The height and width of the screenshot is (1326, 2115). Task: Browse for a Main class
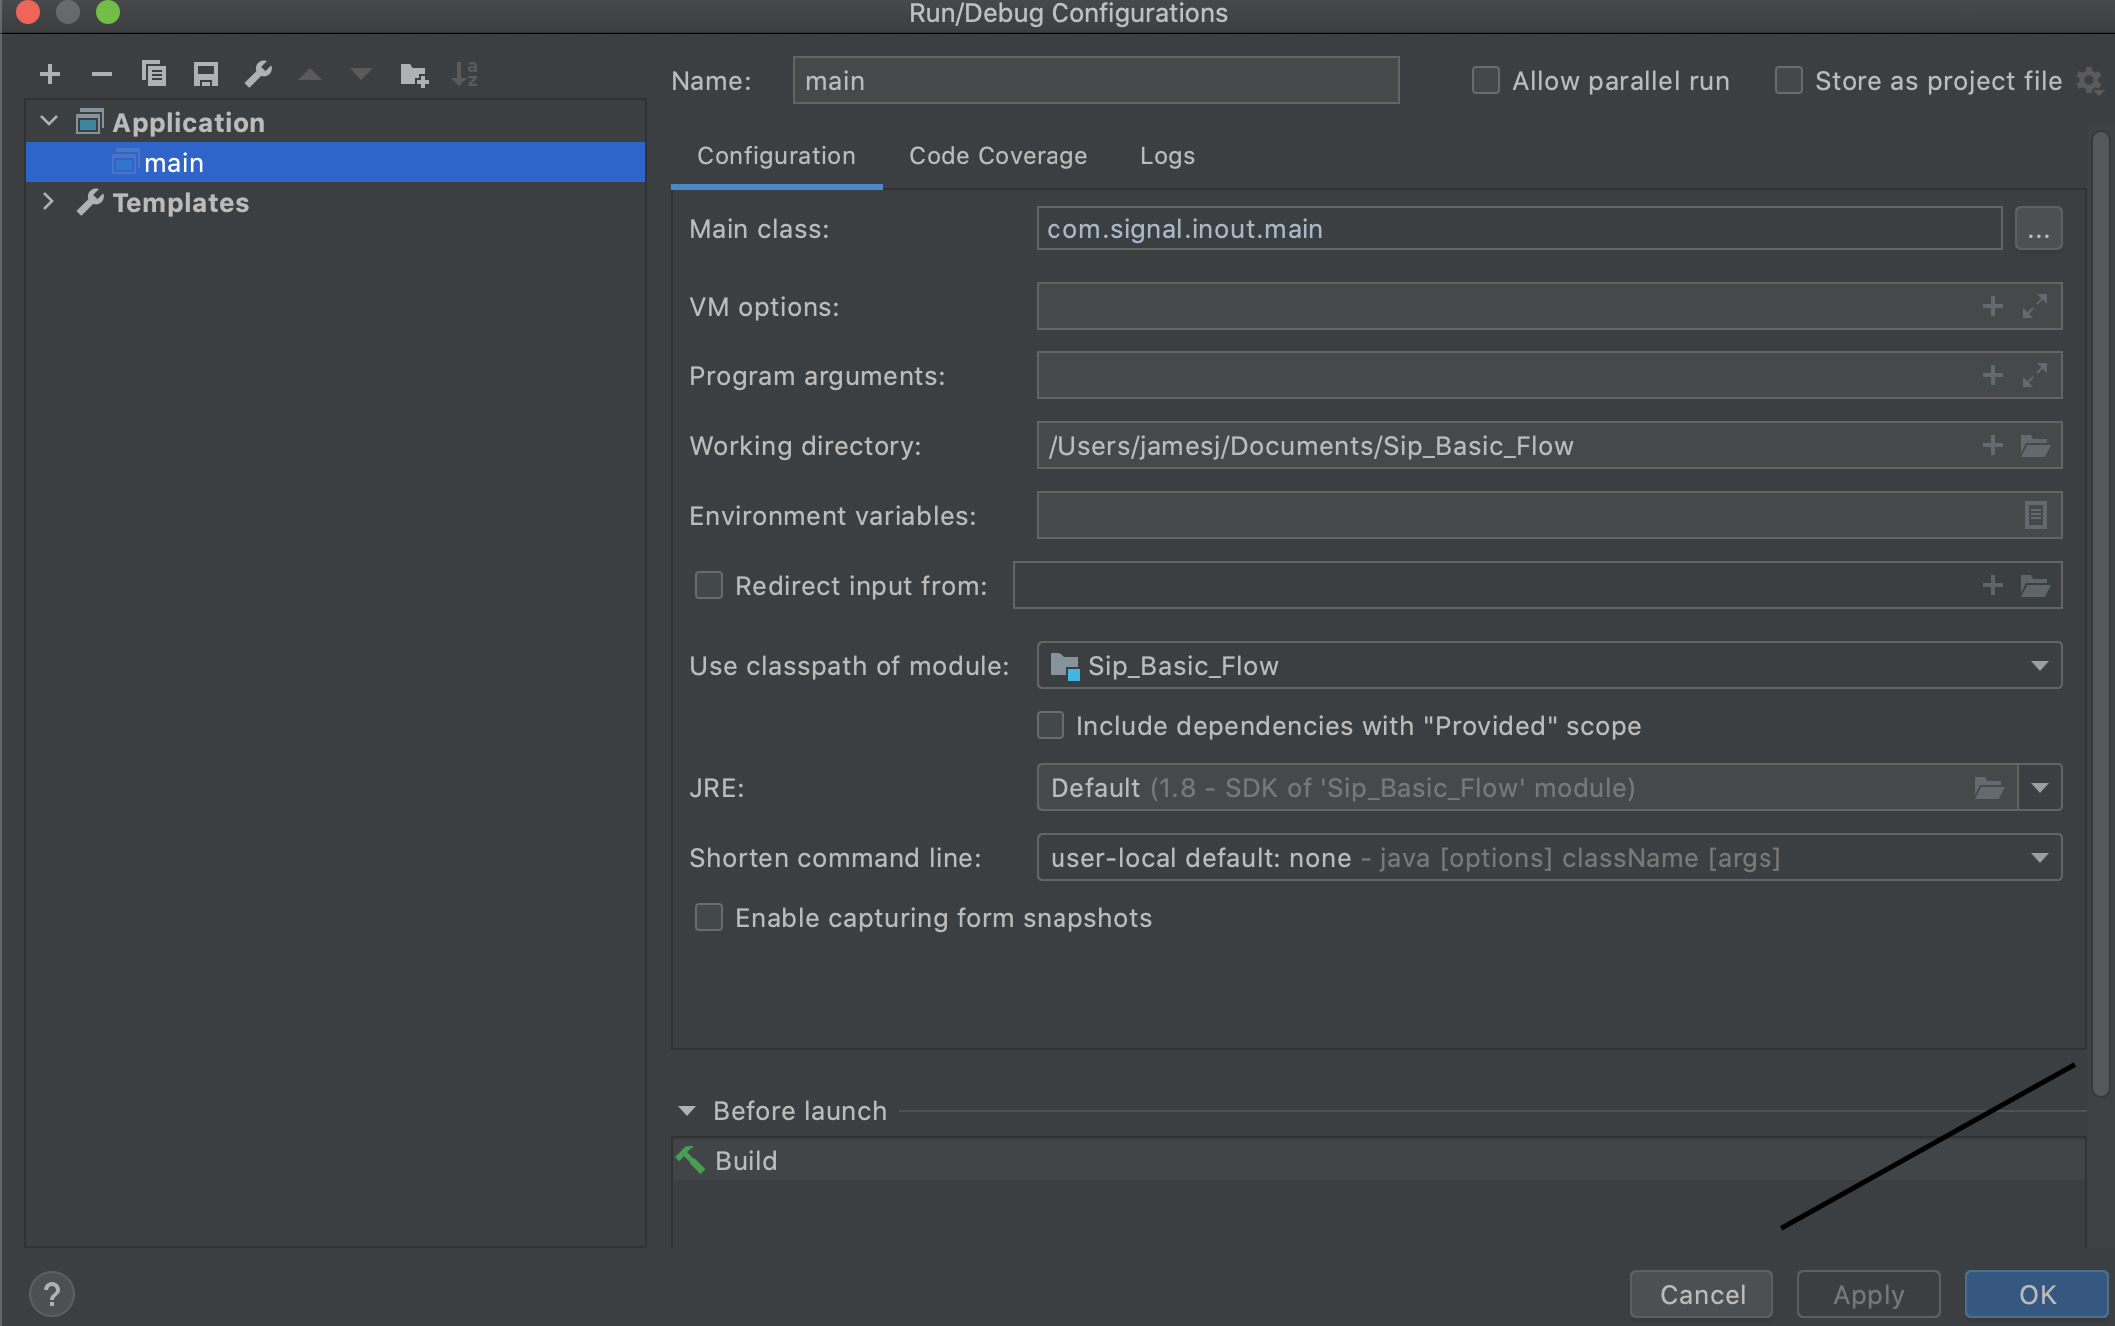(x=2039, y=228)
